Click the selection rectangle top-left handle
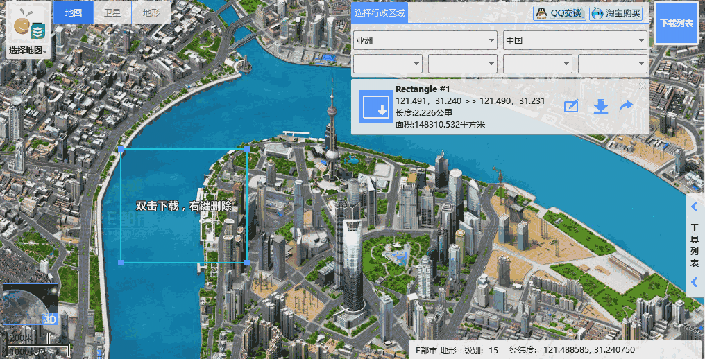The width and height of the screenshot is (705, 359). [x=121, y=149]
